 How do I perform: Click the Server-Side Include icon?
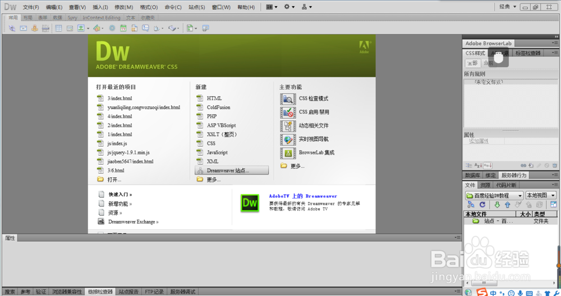pos(134,28)
